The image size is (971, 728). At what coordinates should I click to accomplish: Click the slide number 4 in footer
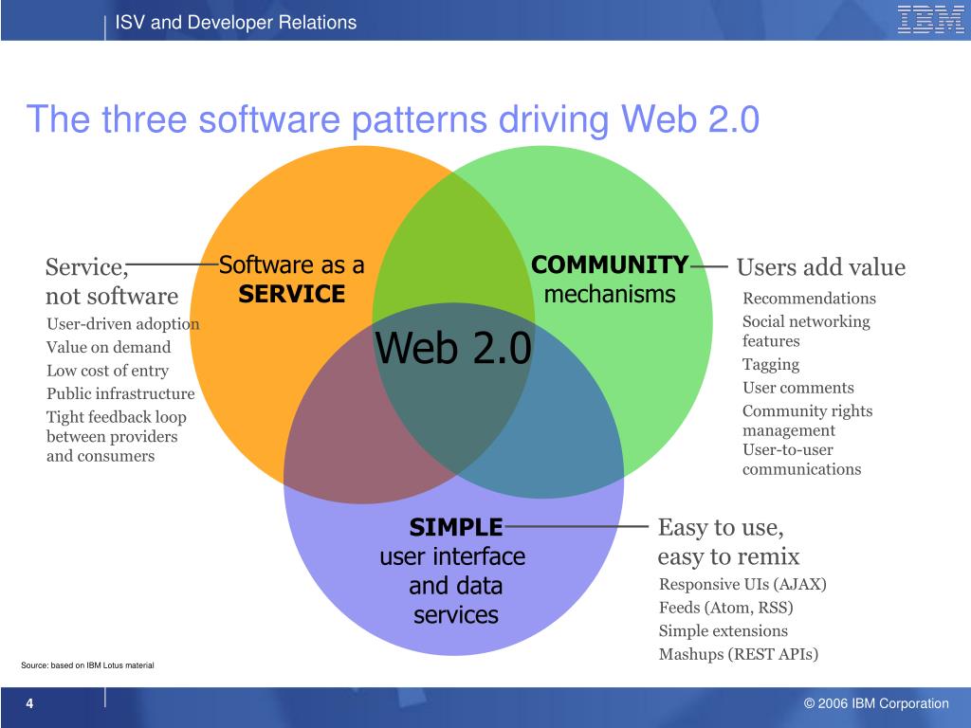tap(29, 703)
